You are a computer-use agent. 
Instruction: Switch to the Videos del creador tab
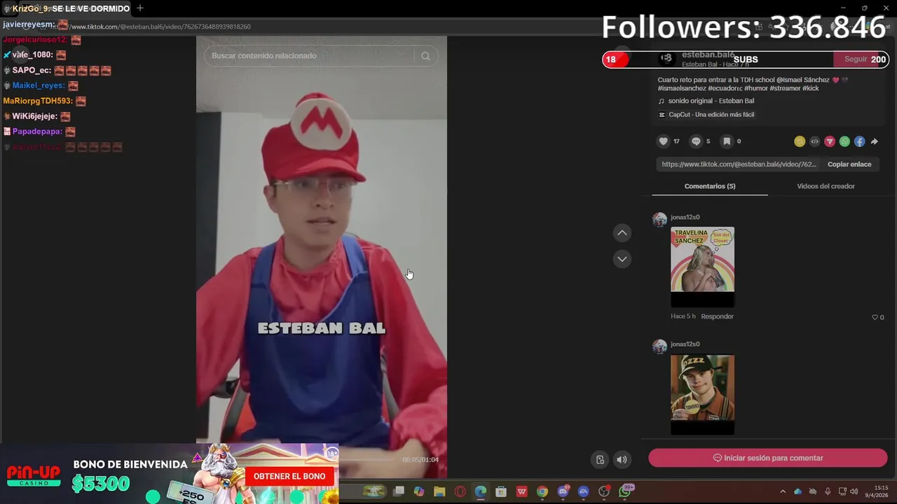coord(826,186)
